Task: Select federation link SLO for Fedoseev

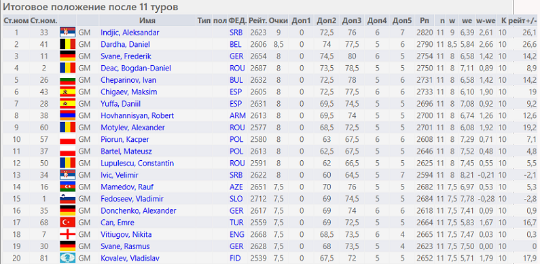Action: [236, 199]
